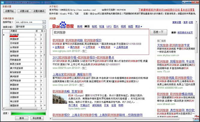200x122 pixels.
Task: Open the Baidu 贴吧 tab
Action: (94, 26)
